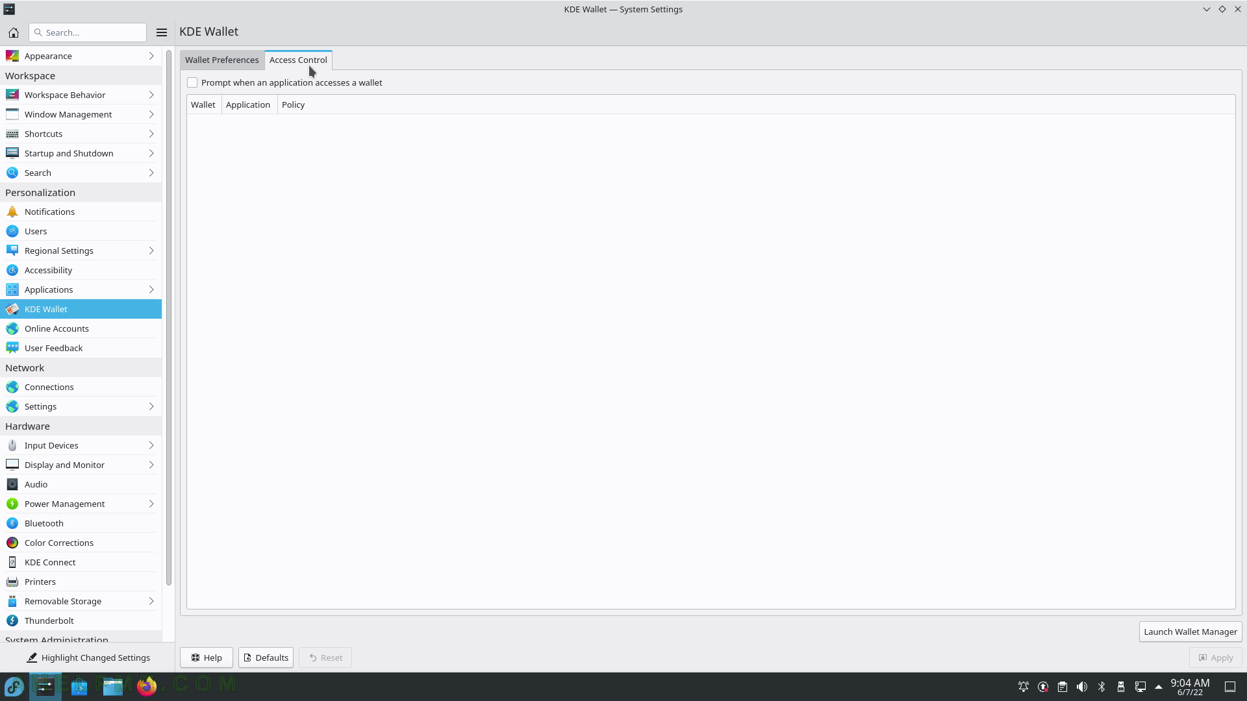The width and height of the screenshot is (1247, 701).
Task: Click the Printers icon
Action: [x=12, y=582]
